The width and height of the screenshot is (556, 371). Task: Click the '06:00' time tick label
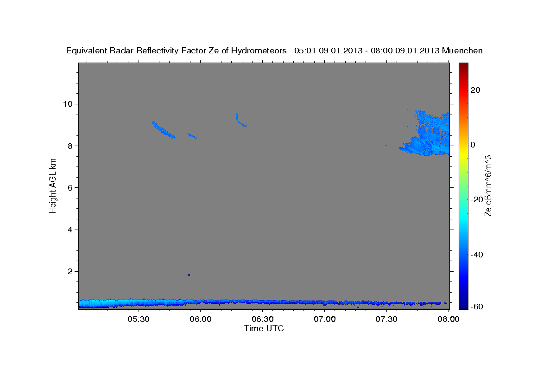coord(201,320)
